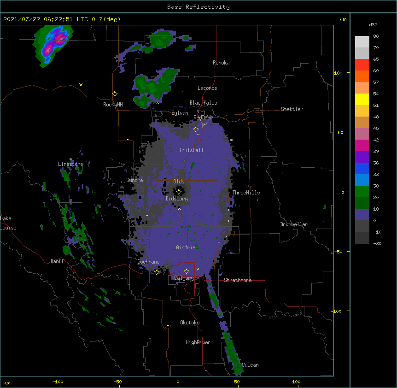Click the Blackfalds city label
Viewport: 397px width, 388px height.
pyautogui.click(x=203, y=103)
